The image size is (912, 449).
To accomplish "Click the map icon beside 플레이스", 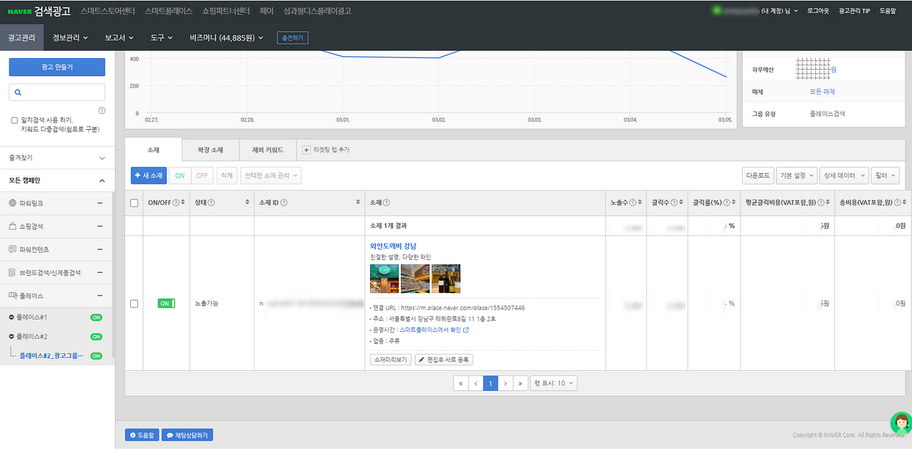I will (x=12, y=296).
